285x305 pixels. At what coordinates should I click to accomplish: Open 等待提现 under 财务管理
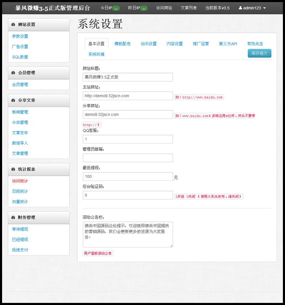tap(20, 229)
